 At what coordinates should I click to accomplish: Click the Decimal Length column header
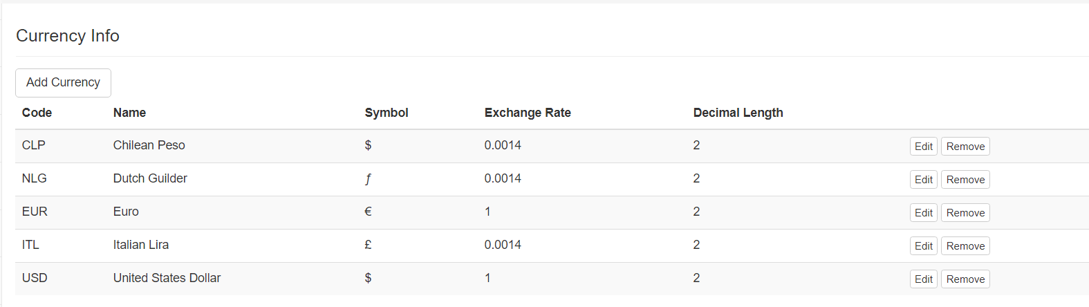738,113
